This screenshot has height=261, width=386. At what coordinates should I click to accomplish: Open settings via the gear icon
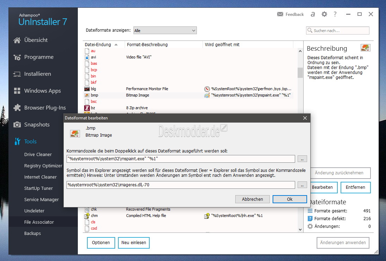pyautogui.click(x=324, y=14)
